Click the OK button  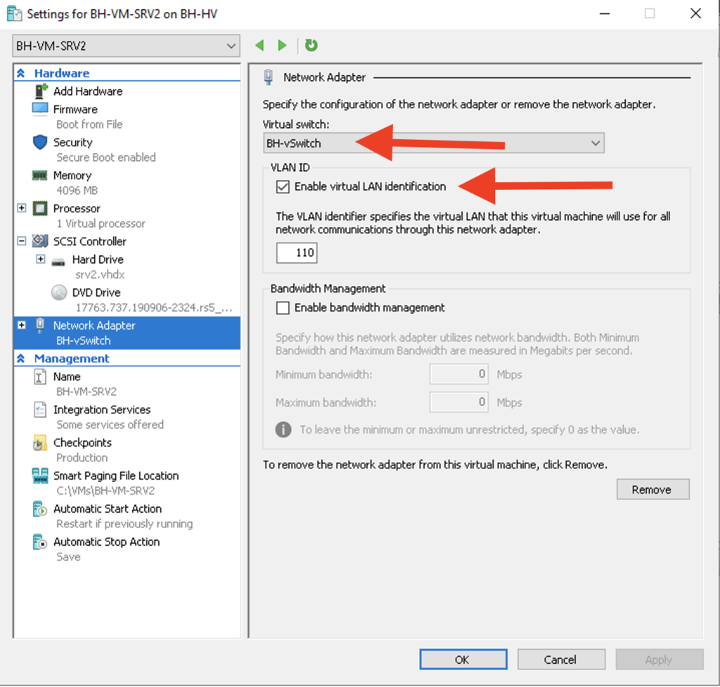(463, 660)
